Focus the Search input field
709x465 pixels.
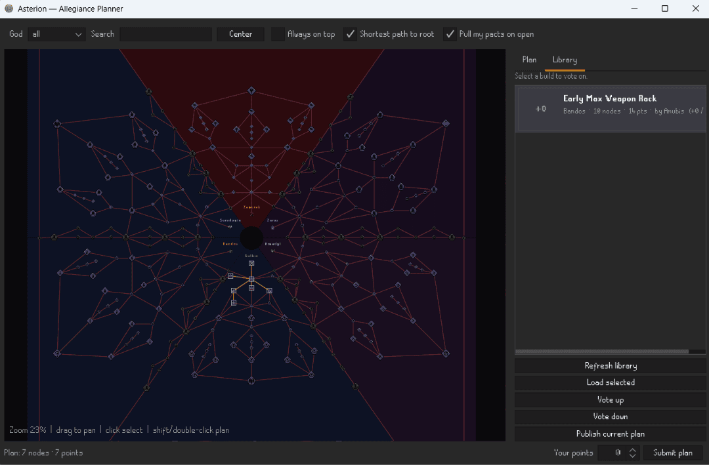click(x=165, y=34)
